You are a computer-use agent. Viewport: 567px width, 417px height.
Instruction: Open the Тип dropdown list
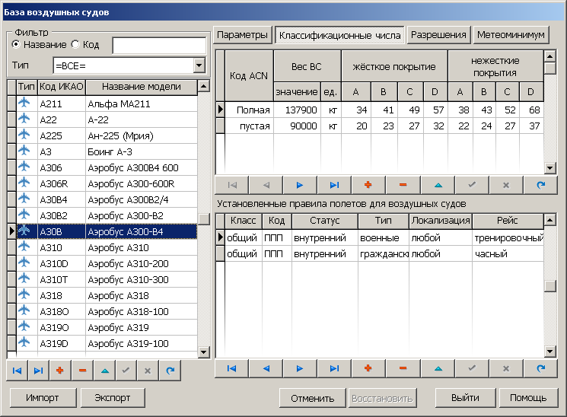pyautogui.click(x=199, y=65)
